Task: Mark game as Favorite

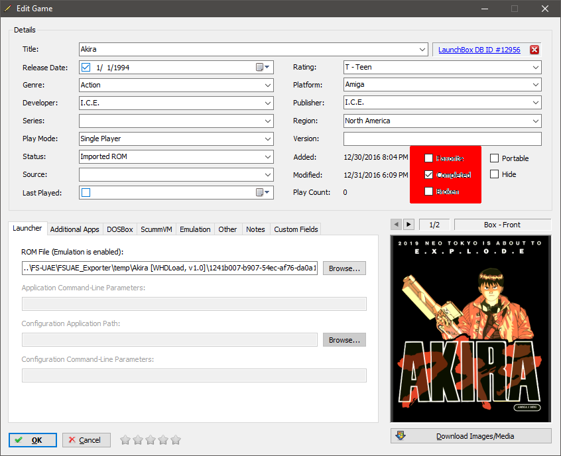Action: 428,158
